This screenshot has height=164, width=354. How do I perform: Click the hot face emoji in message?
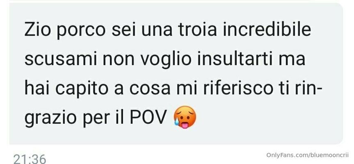pos(185,117)
